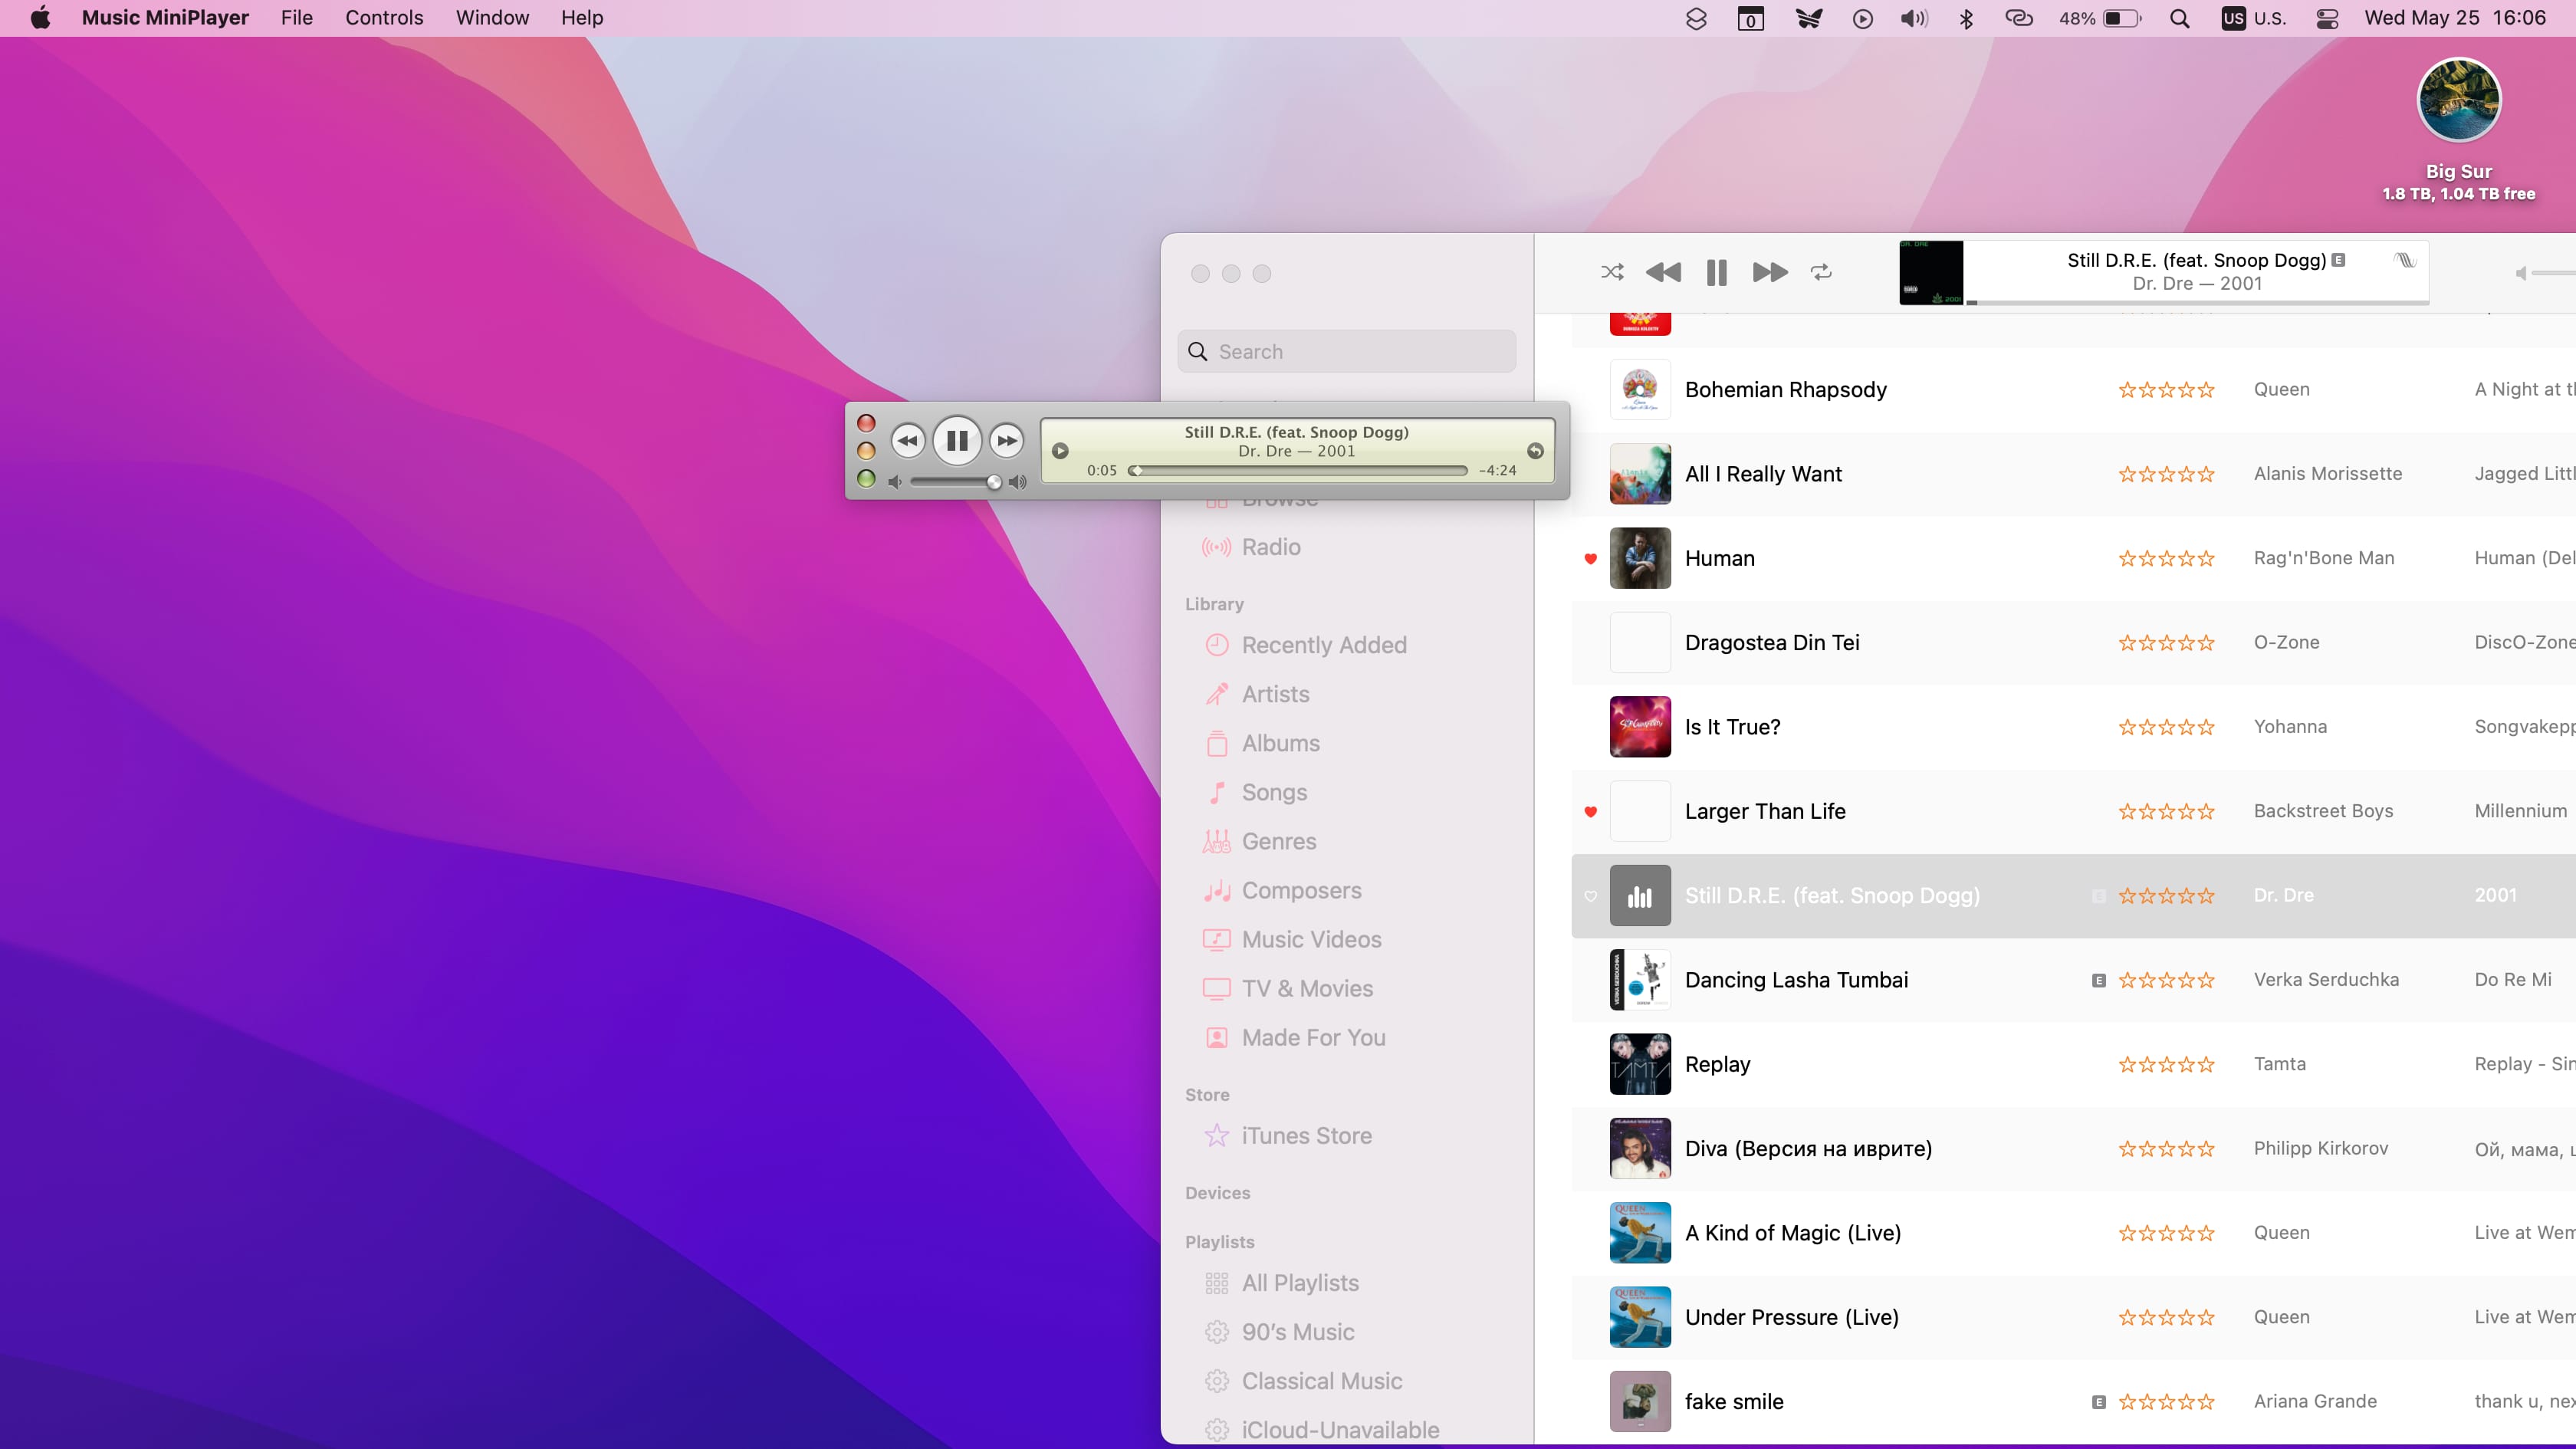
Task: Select Genres in the Library sidebar
Action: (1260, 841)
